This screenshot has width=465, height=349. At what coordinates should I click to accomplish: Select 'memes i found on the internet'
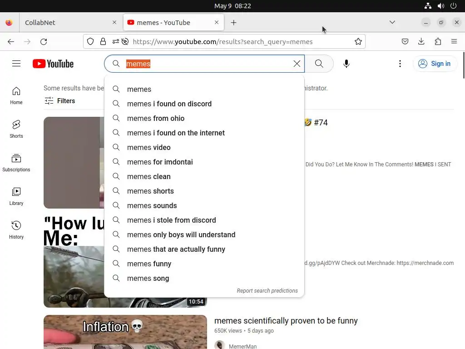click(204, 133)
